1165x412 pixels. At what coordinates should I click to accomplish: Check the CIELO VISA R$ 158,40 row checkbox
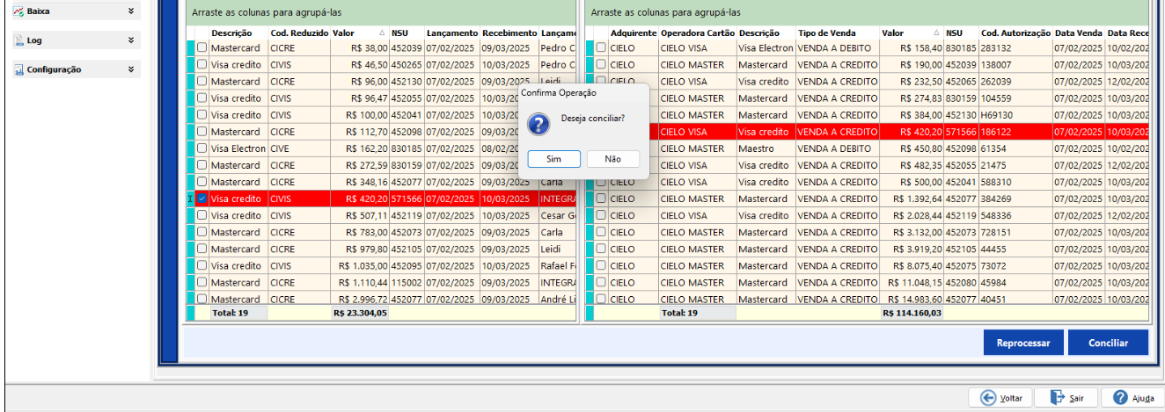[601, 48]
